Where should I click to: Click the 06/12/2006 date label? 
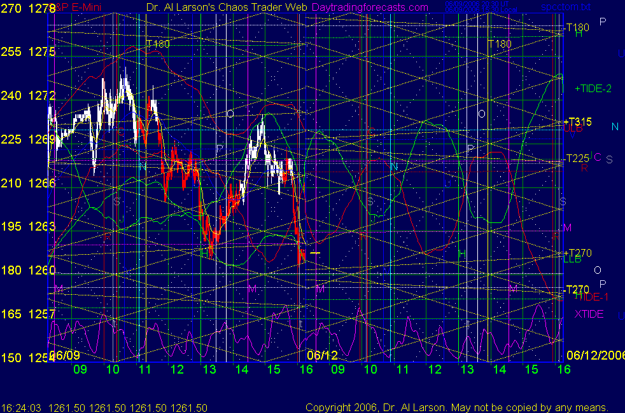point(596,355)
